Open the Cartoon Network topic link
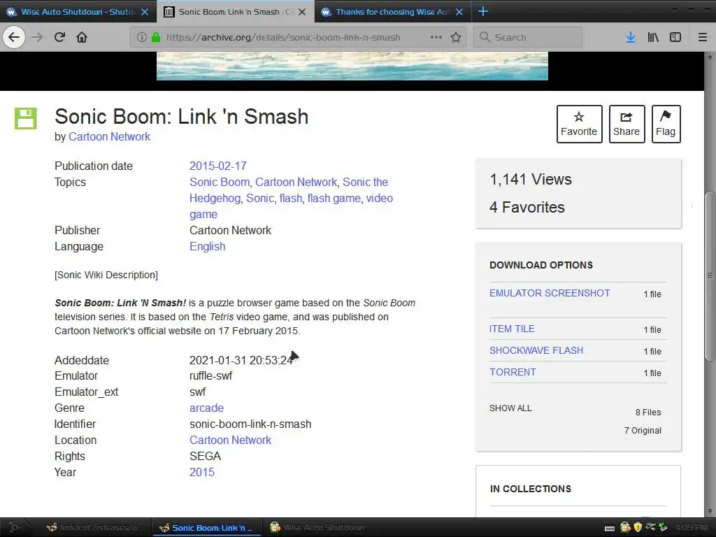The image size is (716, 537). tap(296, 182)
